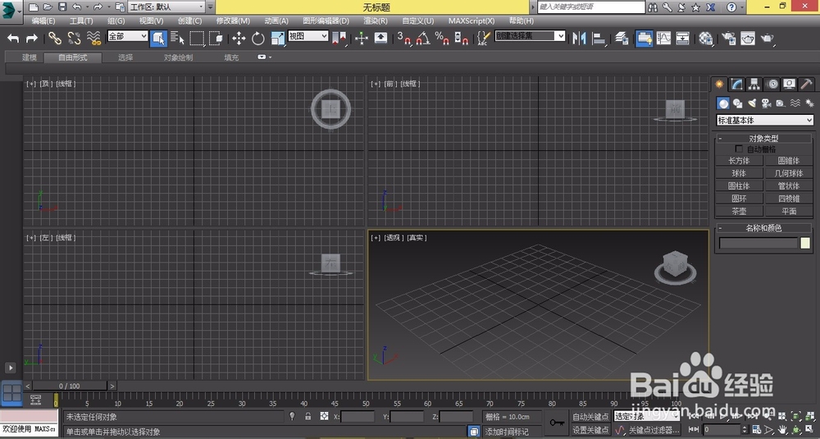Activate the Select and Link chain tool

point(54,38)
